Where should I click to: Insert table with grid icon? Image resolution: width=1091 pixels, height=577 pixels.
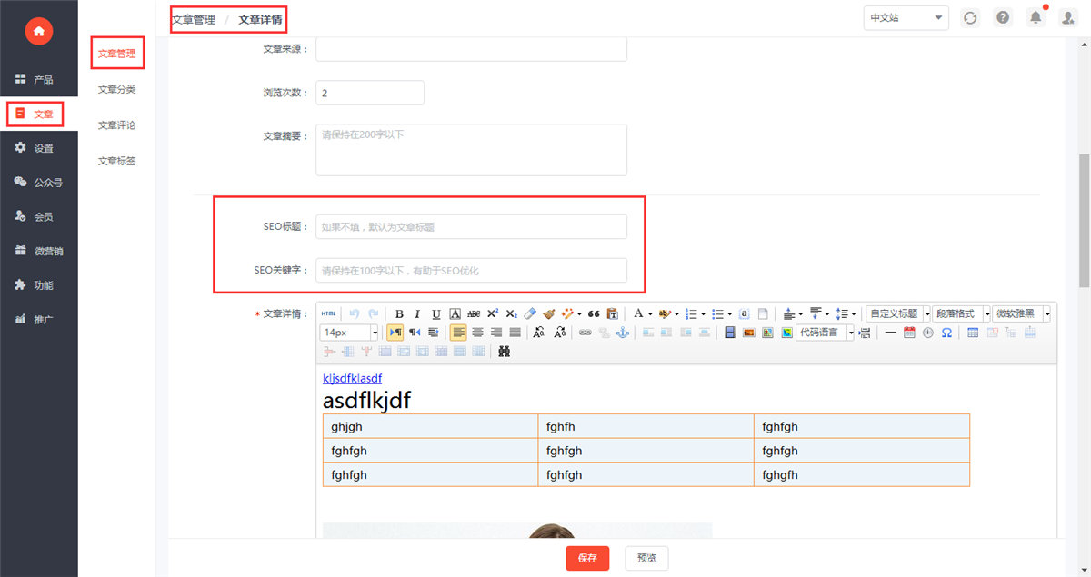[x=973, y=333]
